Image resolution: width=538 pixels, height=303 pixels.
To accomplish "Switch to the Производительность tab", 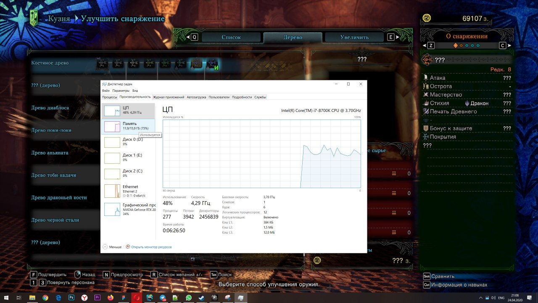I will point(135,97).
